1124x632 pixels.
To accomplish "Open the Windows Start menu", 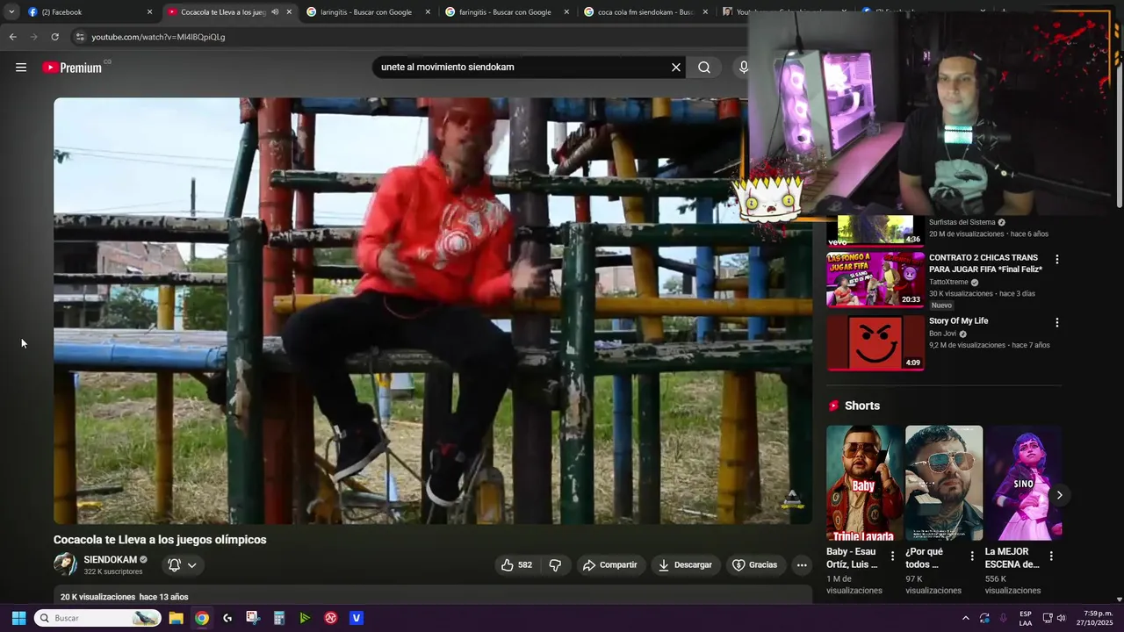I will pyautogui.click(x=18, y=618).
